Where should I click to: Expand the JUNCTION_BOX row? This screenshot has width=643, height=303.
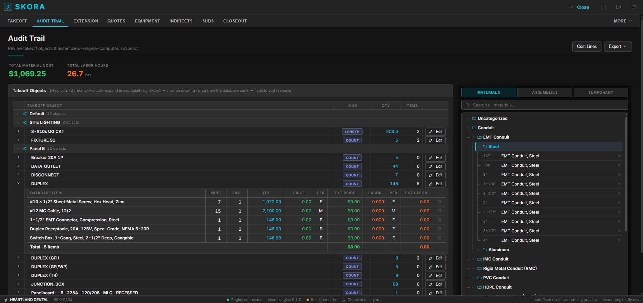coord(18,284)
